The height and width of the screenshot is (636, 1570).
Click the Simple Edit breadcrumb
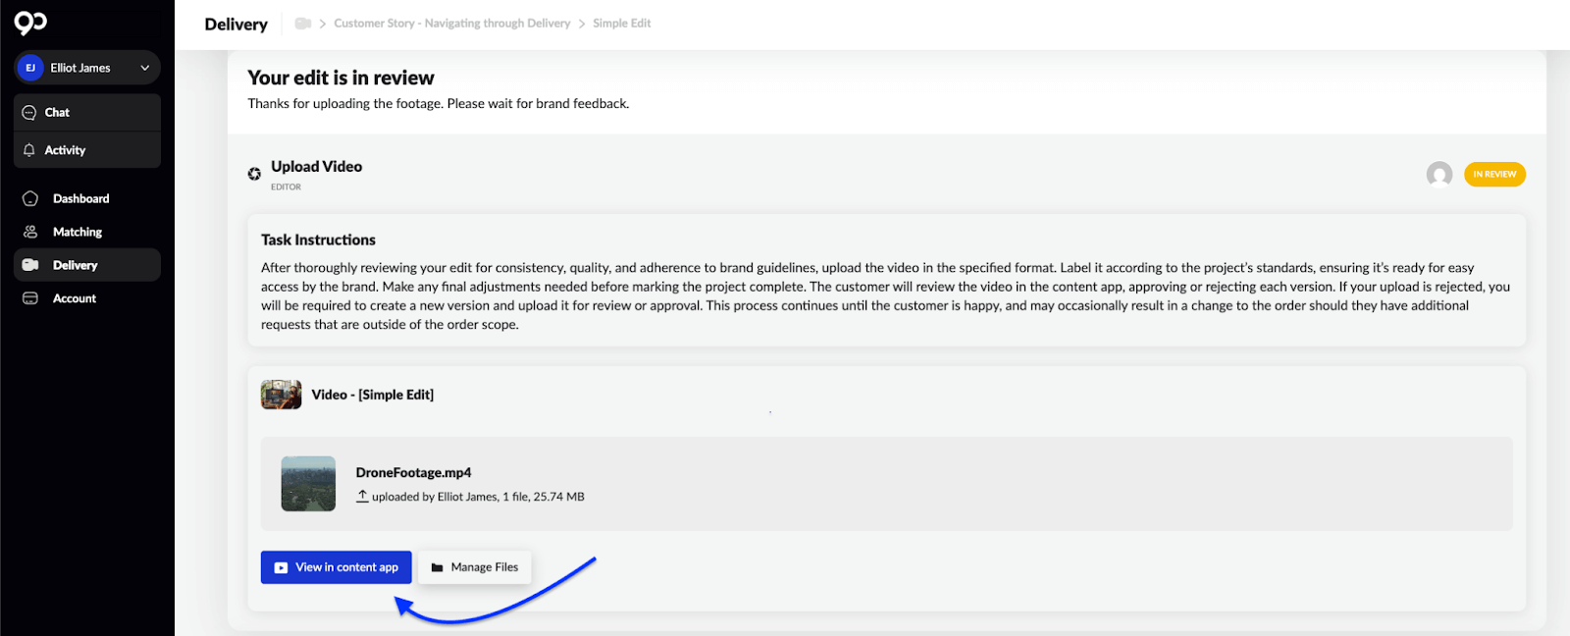click(x=621, y=24)
